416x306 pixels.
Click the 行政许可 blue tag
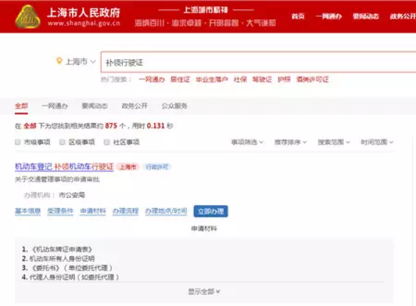click(157, 167)
